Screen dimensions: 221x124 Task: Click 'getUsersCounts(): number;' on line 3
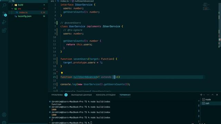81,12
